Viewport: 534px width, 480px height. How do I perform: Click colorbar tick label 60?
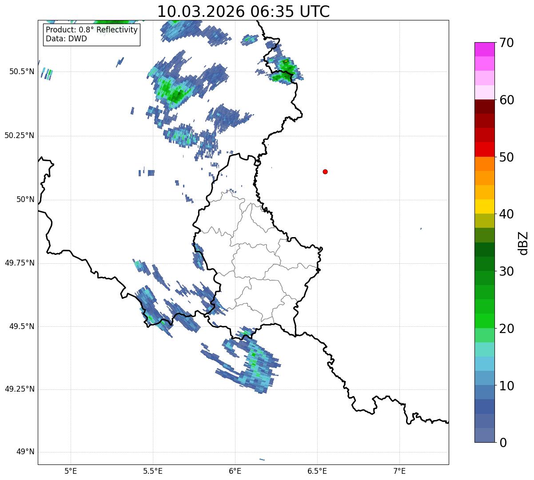(506, 100)
